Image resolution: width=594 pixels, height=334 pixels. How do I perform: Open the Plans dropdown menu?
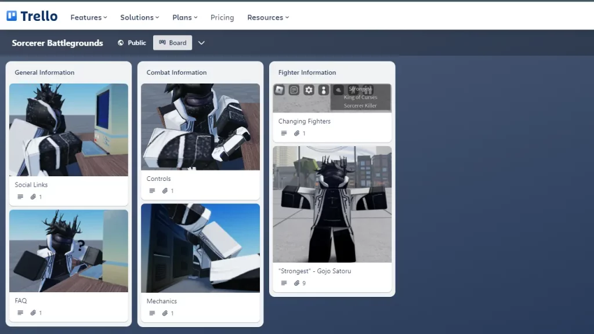184,17
